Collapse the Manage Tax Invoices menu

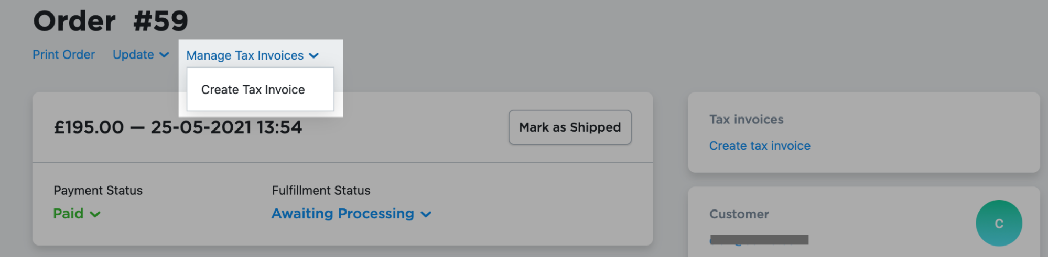click(x=252, y=55)
